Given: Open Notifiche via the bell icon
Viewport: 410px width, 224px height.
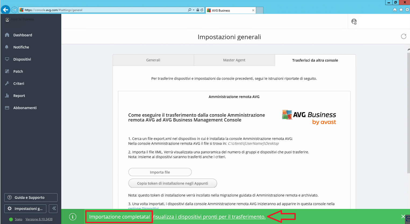Looking at the screenshot, I should point(7,47).
